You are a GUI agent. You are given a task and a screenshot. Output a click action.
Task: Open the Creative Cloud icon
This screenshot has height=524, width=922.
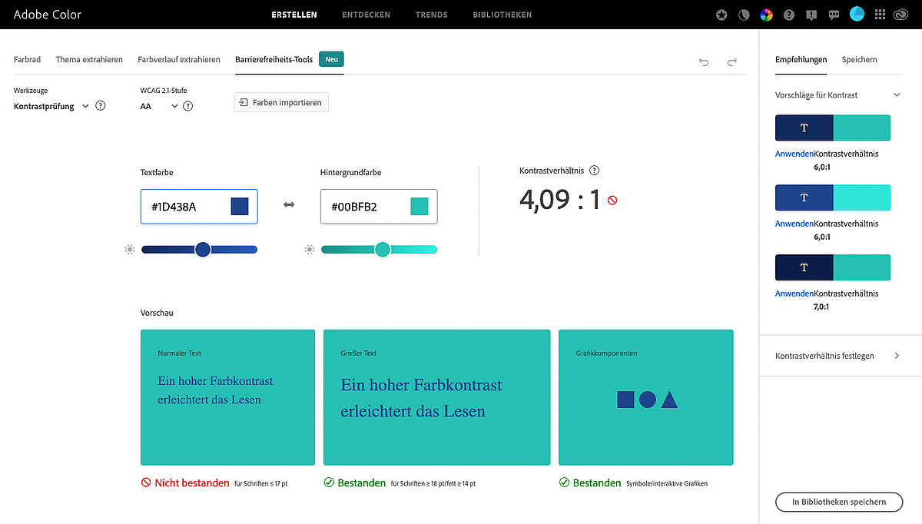click(x=901, y=15)
